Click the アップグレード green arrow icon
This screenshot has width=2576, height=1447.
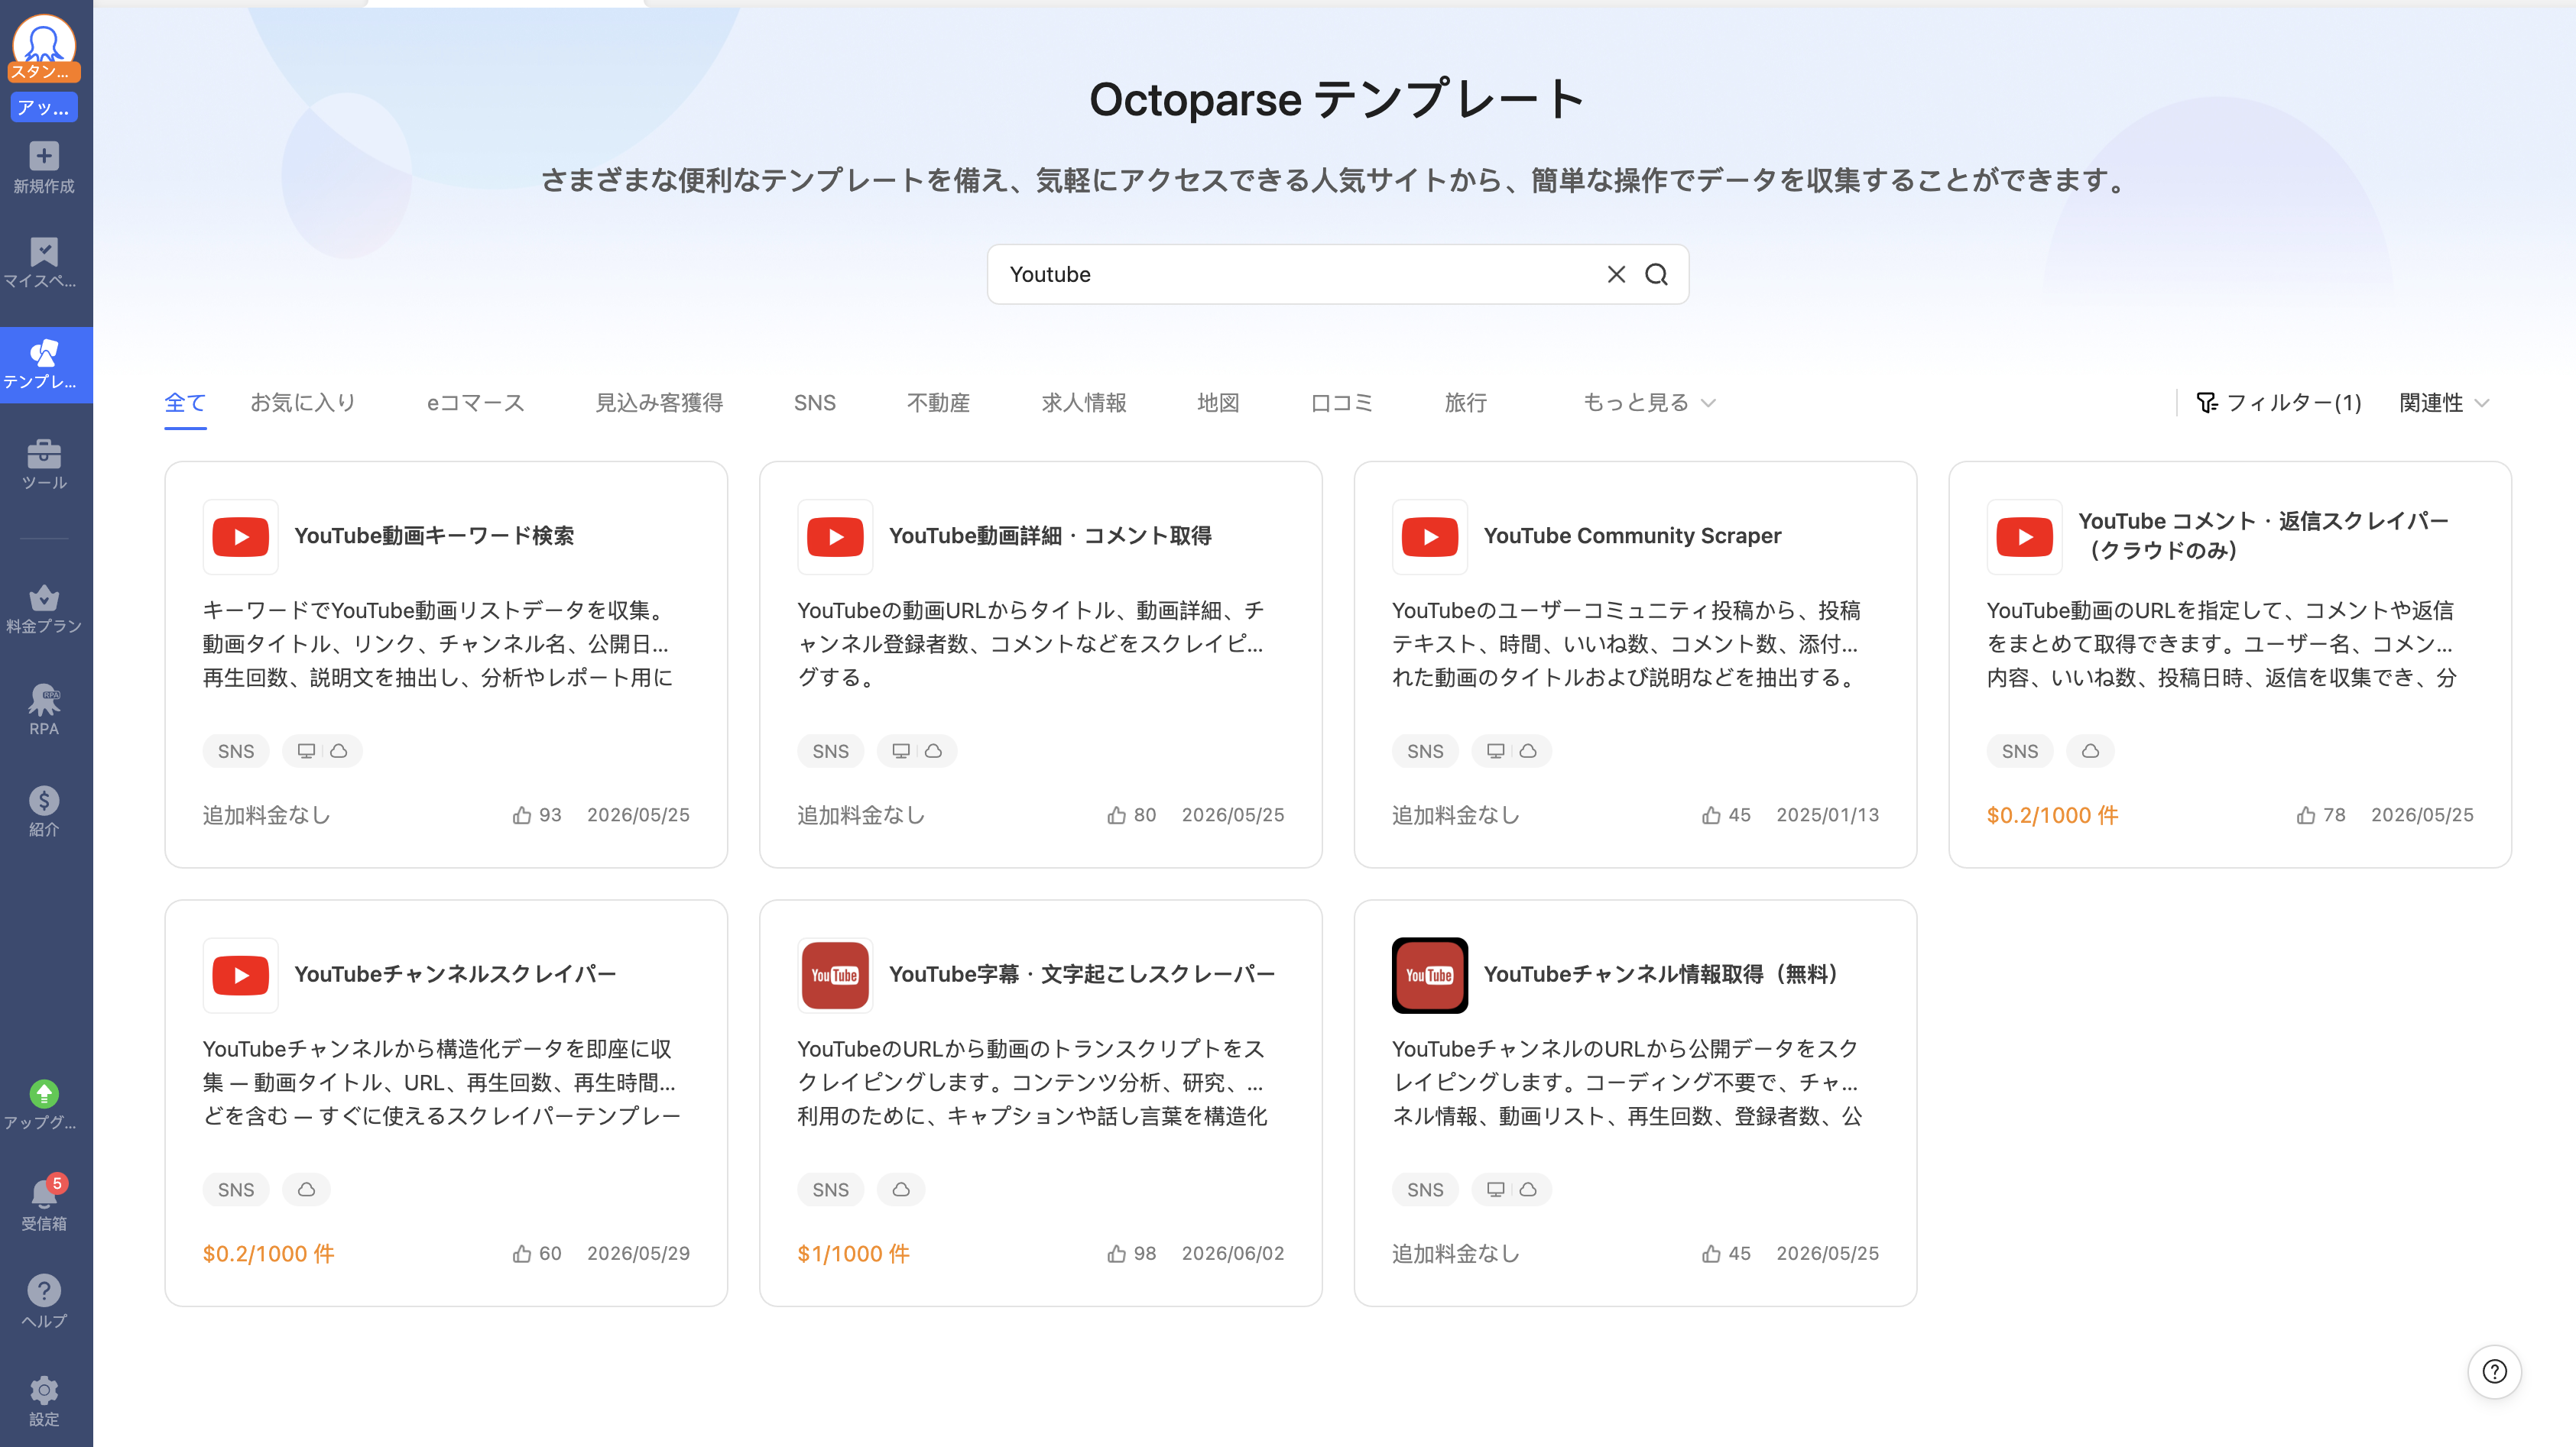[44, 1094]
